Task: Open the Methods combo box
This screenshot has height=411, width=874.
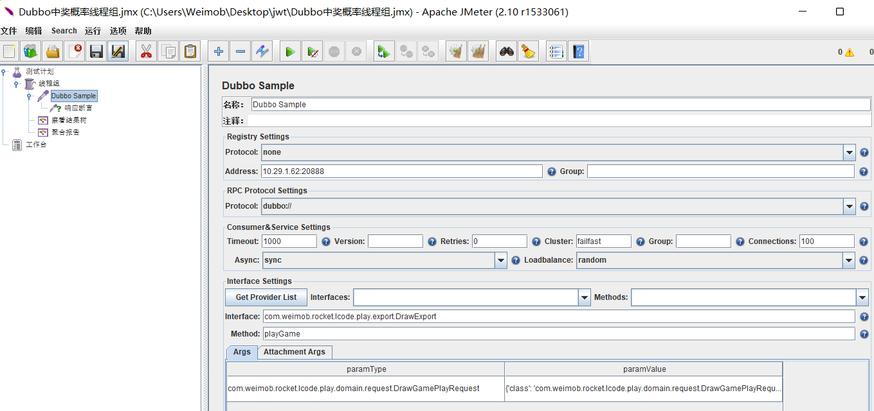Action: pos(862,297)
